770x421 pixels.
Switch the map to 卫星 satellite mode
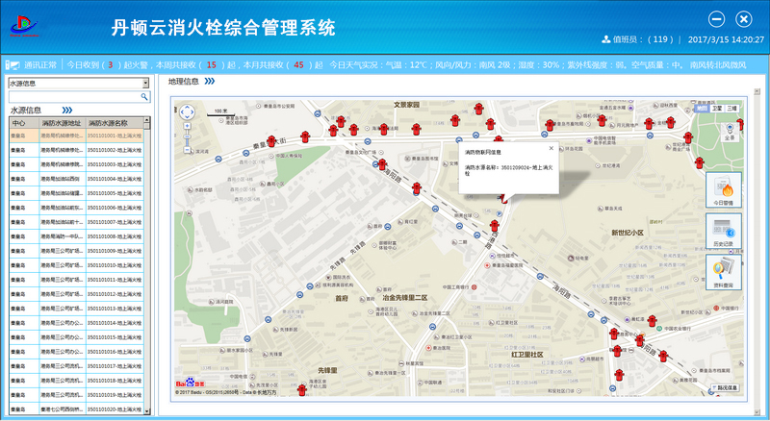coord(717,108)
